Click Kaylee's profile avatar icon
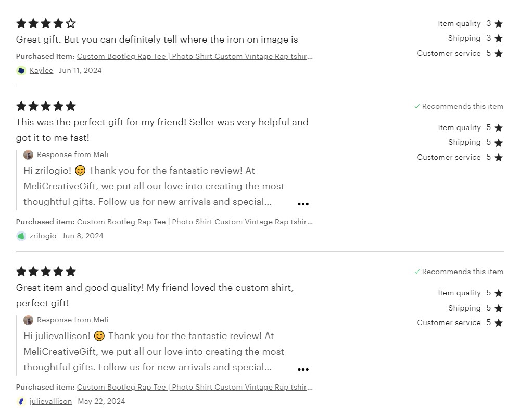Viewport: 521px width, 413px height. tap(21, 71)
